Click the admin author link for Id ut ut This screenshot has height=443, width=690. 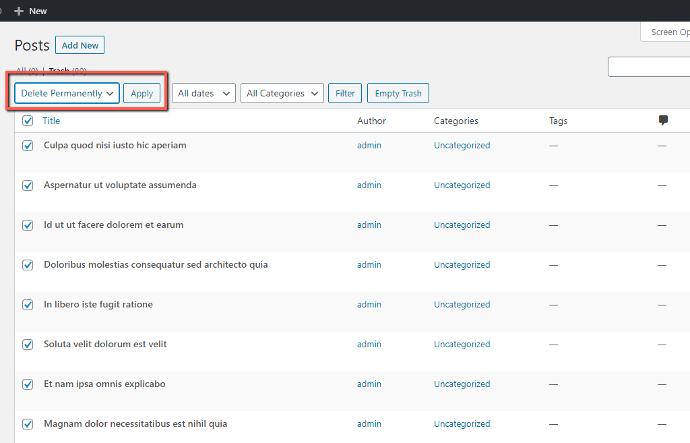point(369,225)
